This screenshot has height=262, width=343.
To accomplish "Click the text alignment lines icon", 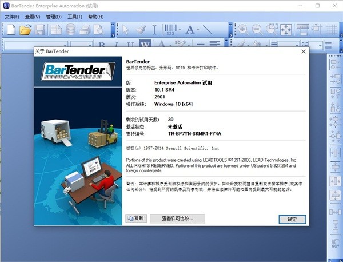I will point(214,44).
